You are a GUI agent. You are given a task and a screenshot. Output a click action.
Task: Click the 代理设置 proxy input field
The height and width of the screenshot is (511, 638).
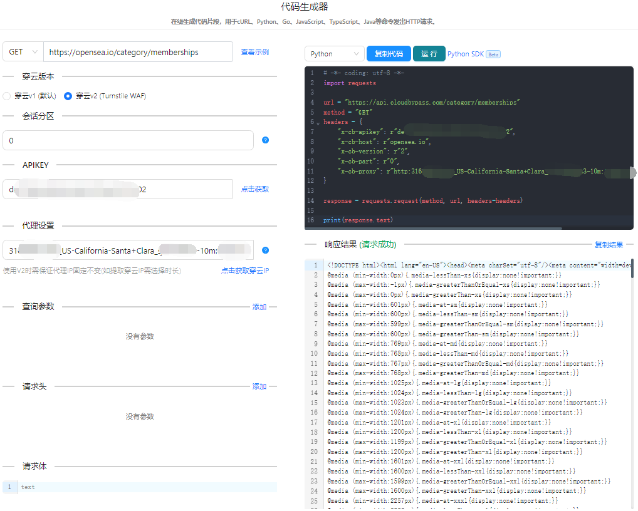pyautogui.click(x=128, y=250)
